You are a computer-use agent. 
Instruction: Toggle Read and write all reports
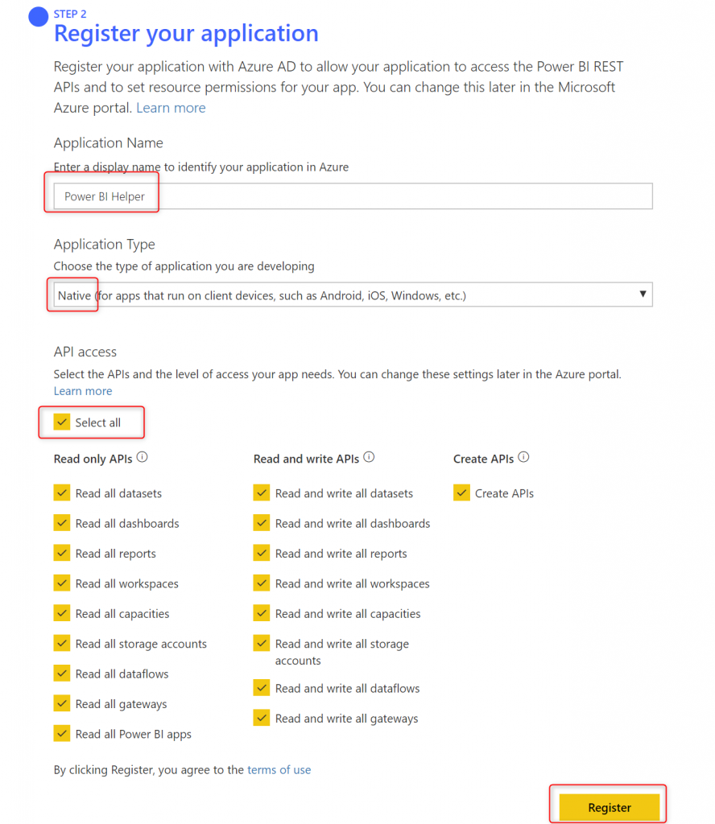261,554
